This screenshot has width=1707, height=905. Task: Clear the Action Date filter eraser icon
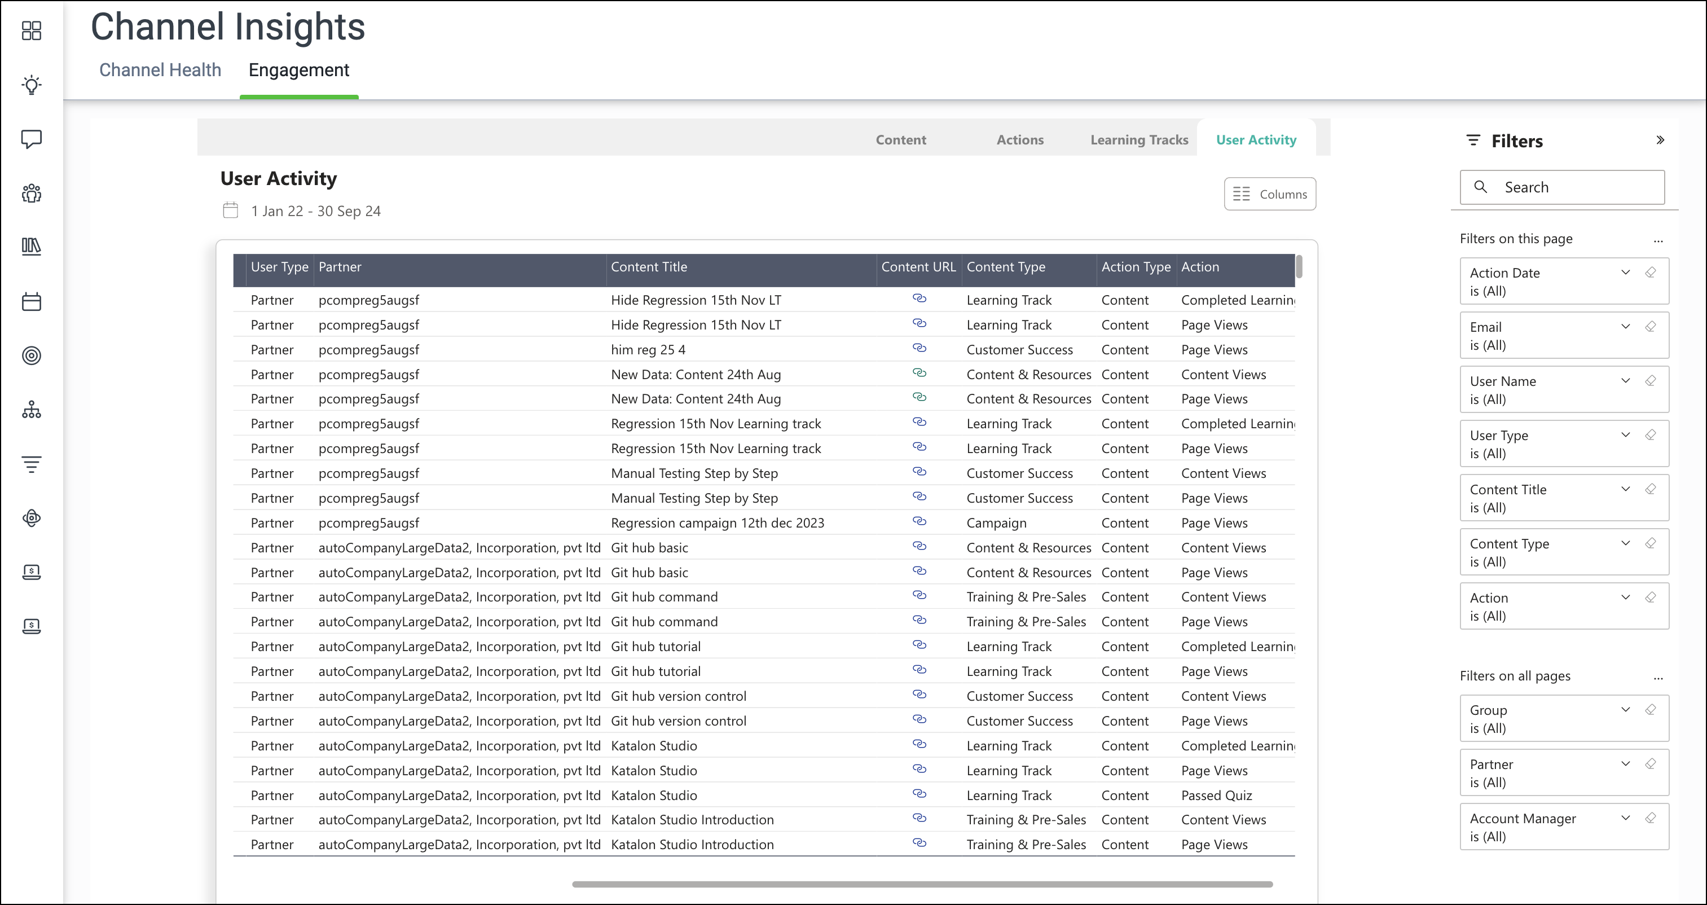coord(1651,273)
